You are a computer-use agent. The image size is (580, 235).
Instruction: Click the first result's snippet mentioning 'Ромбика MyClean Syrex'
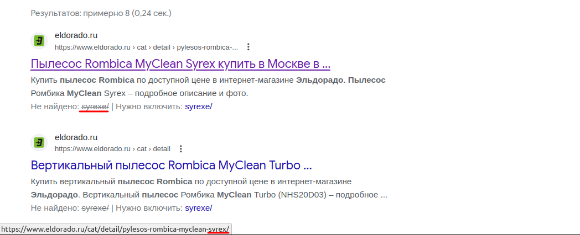click(x=139, y=93)
